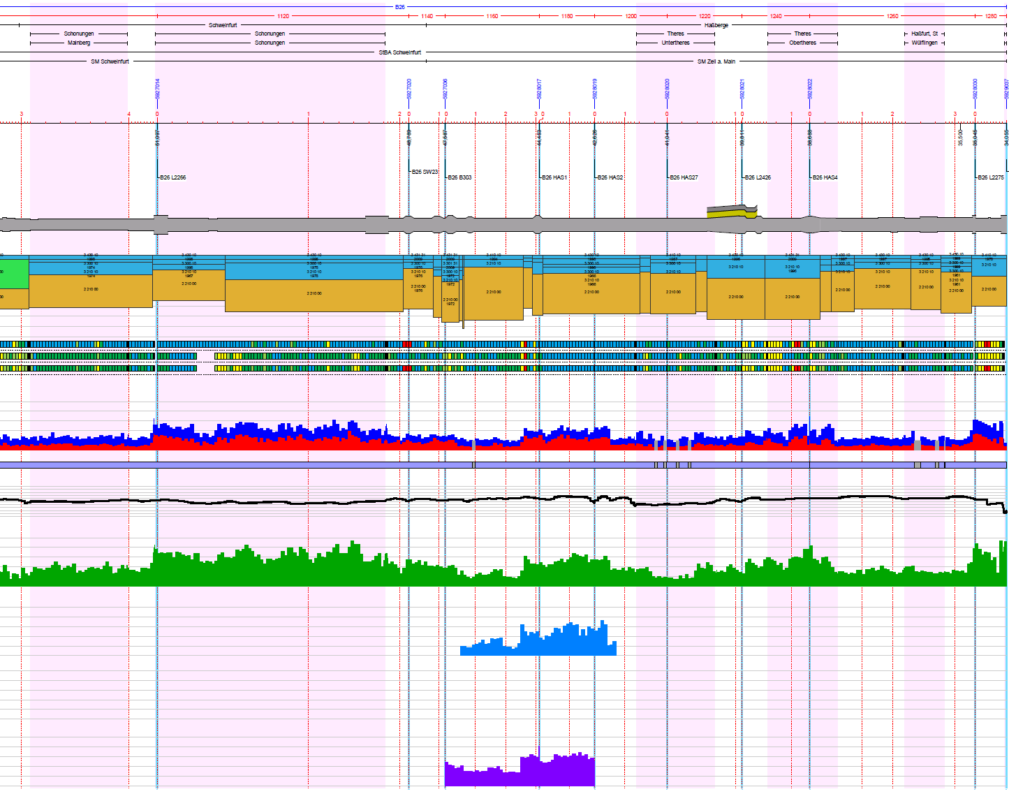Select the B26 L2275 junction label
This screenshot has width=1009, height=794.
pyautogui.click(x=991, y=177)
